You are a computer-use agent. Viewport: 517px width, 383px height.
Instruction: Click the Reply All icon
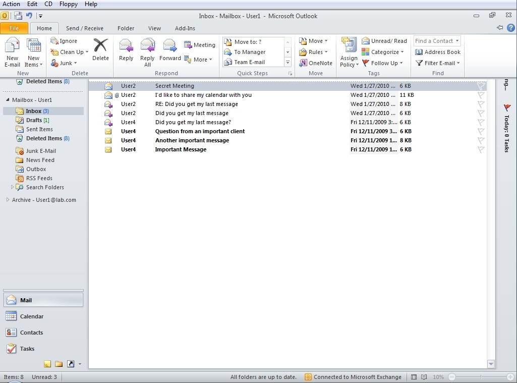point(147,52)
